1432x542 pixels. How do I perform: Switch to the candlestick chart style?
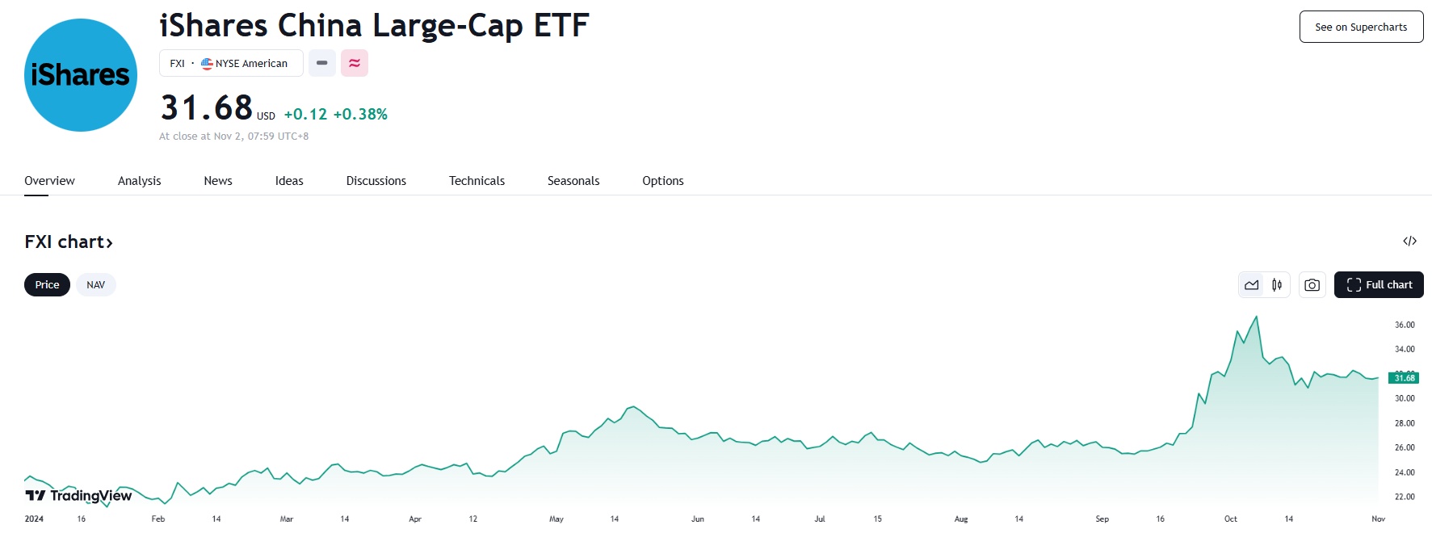pos(1277,285)
